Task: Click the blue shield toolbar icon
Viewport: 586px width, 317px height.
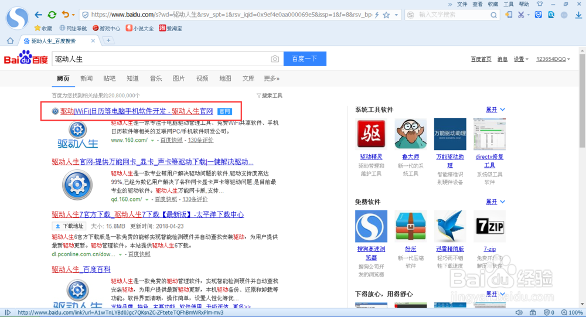Action: tap(538, 15)
